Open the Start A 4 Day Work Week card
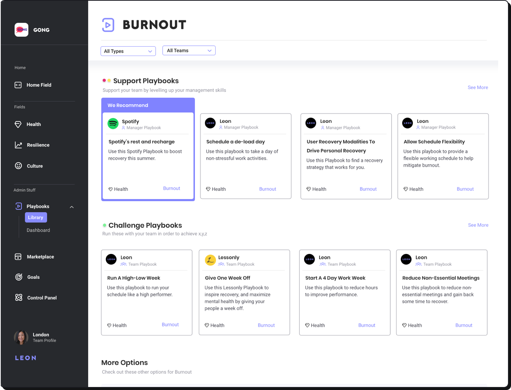This screenshot has height=390, width=511. pos(344,292)
